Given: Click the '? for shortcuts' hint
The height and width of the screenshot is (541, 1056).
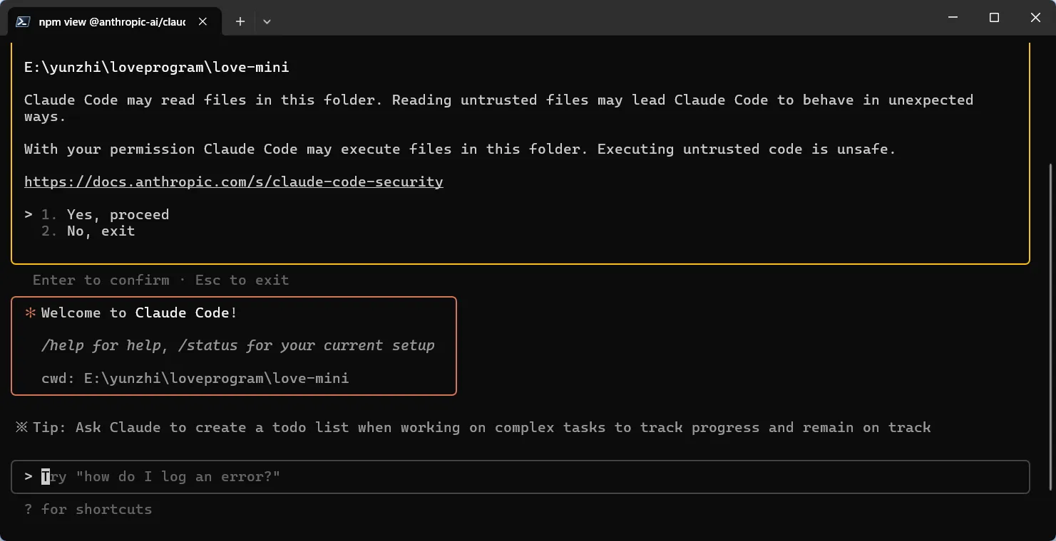Looking at the screenshot, I should [x=88, y=509].
